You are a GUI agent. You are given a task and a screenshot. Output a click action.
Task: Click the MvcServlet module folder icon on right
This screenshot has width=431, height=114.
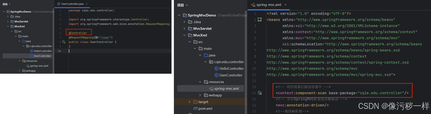click(191, 29)
